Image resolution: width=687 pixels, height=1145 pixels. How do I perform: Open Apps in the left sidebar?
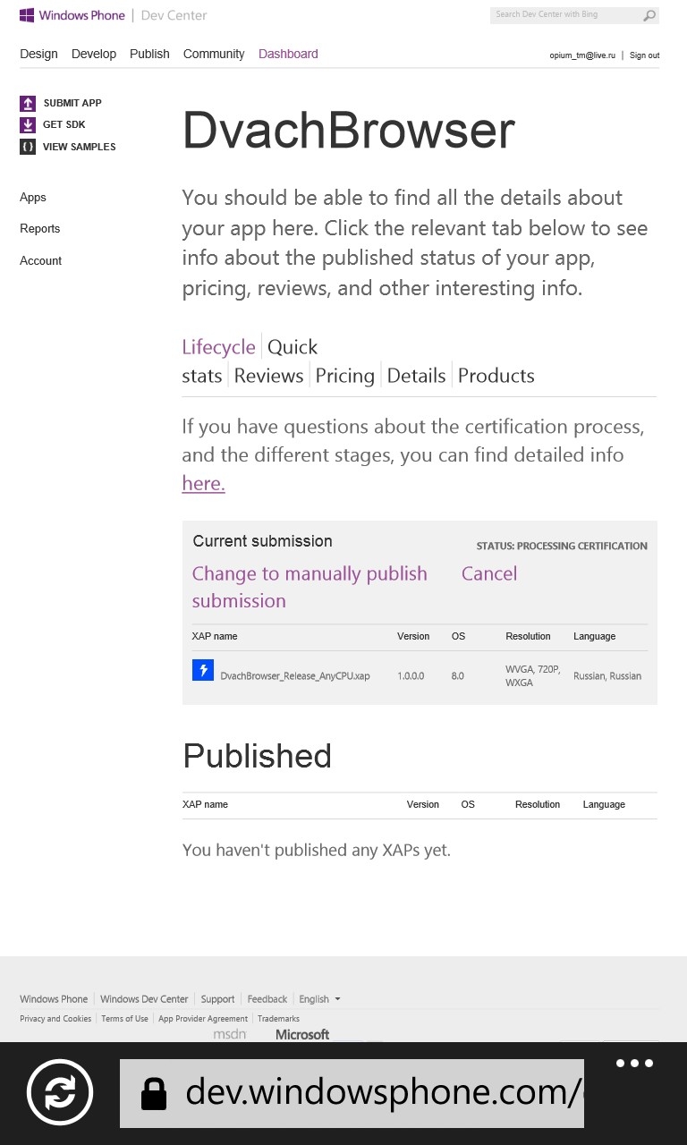click(33, 198)
